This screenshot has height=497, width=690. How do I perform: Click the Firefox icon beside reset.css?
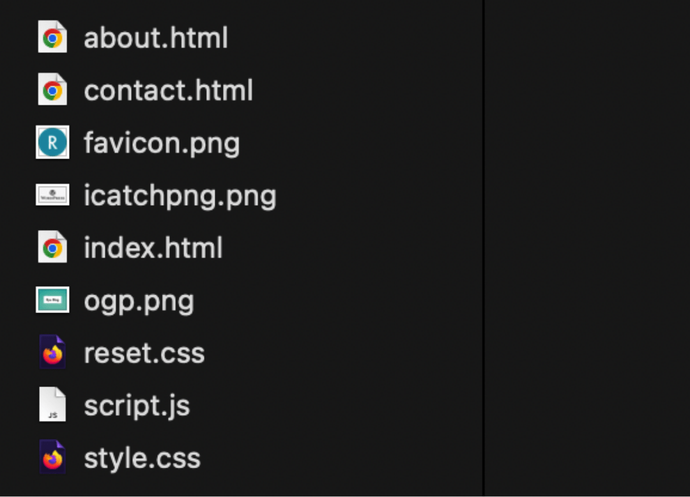(52, 352)
